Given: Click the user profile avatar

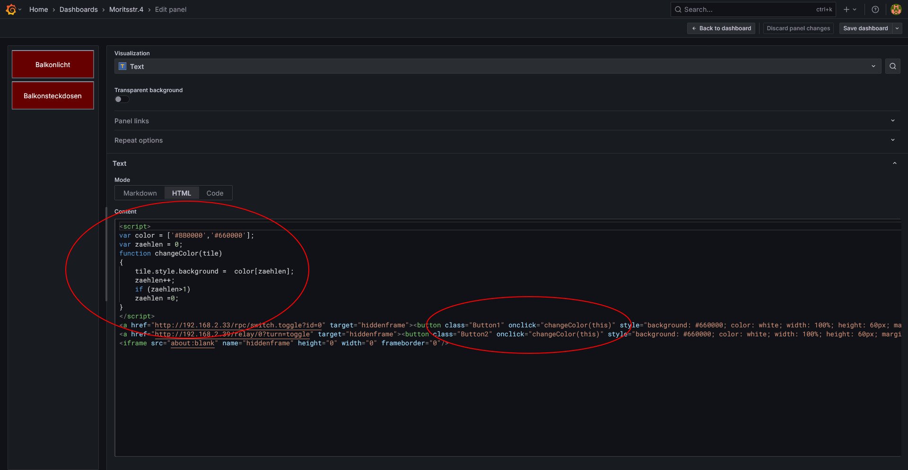Looking at the screenshot, I should click(x=896, y=9).
